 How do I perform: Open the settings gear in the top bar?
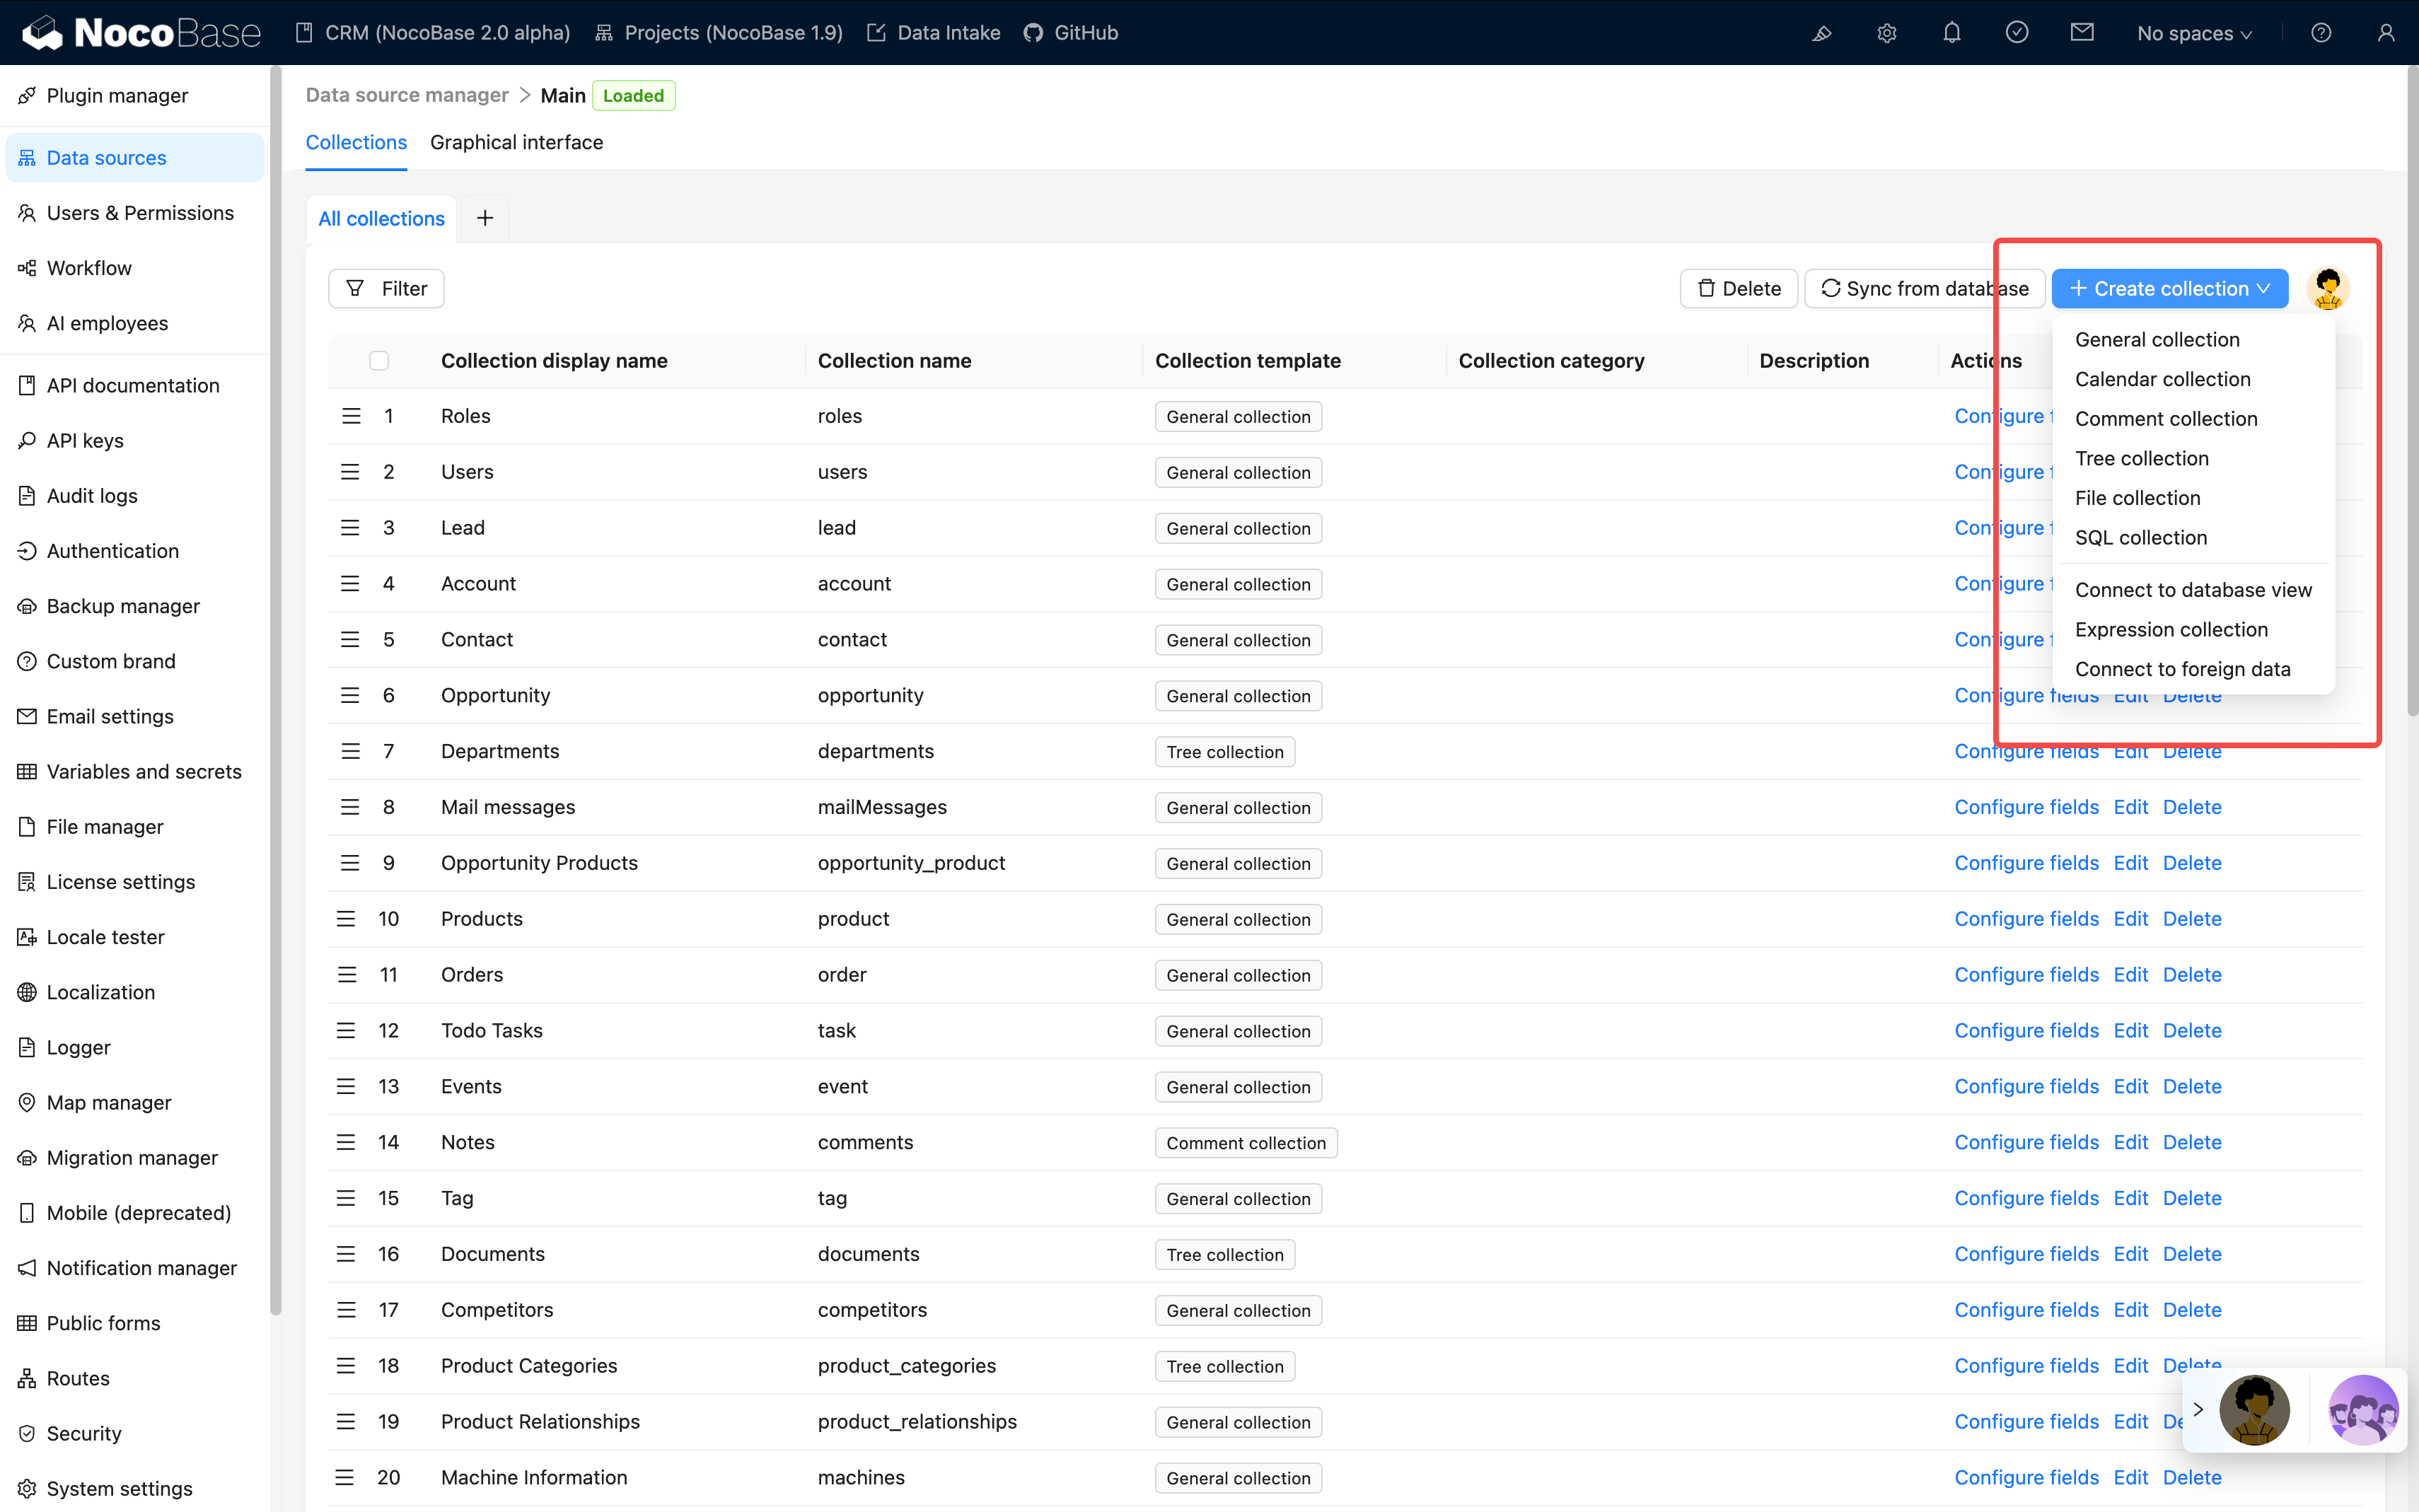click(x=1887, y=32)
